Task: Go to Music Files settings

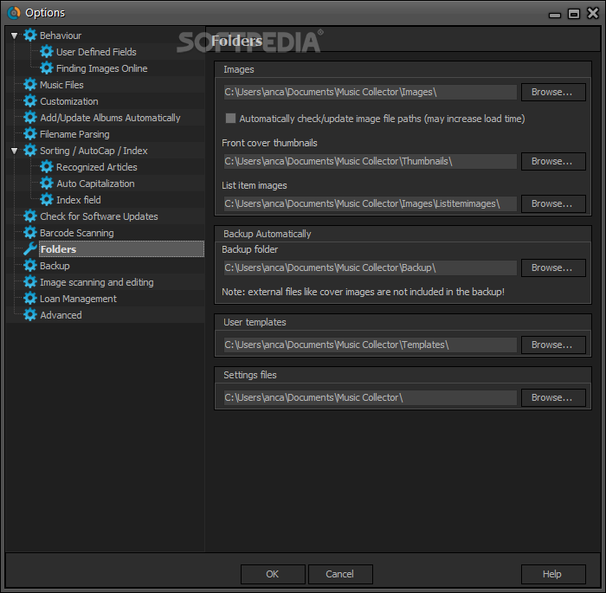Action: (x=61, y=85)
